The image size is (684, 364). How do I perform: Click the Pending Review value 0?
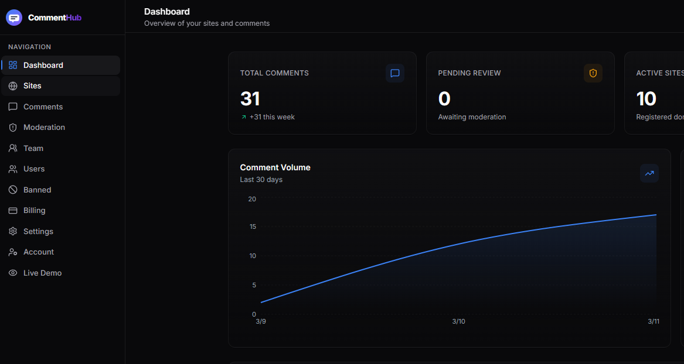[444, 99]
